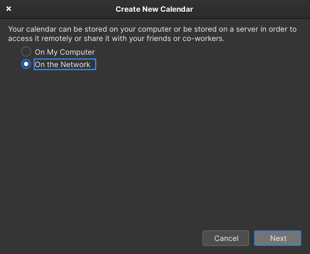Click the filled blue Network radio circle
This screenshot has height=254, width=310.
point(26,64)
